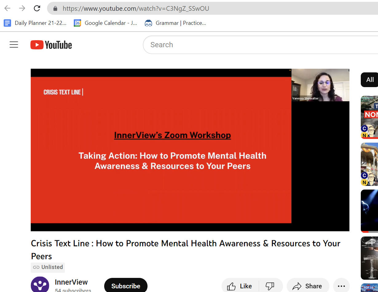Open the Grammar | Practice bookmark
This screenshot has width=378, height=292.
point(175,23)
